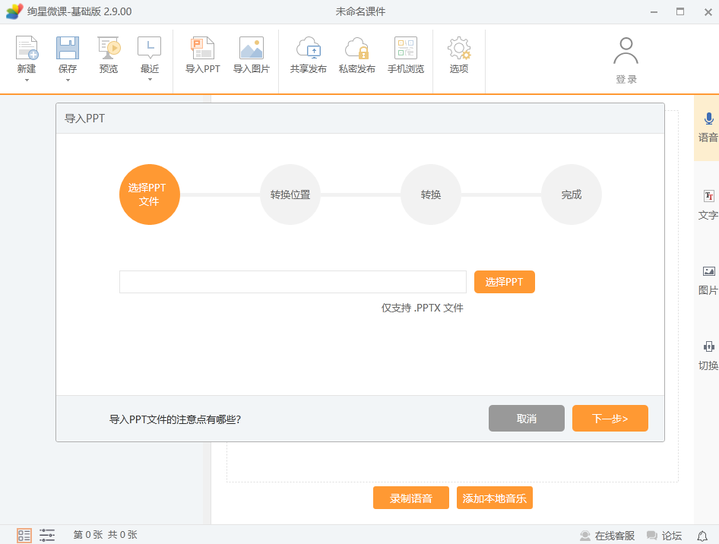This screenshot has width=719, height=544.
Task: Click the 取消 cancel button
Action: coord(527,419)
